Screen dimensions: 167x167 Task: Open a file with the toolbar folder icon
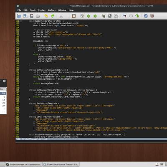pyautogui.click(x=19, y=16)
